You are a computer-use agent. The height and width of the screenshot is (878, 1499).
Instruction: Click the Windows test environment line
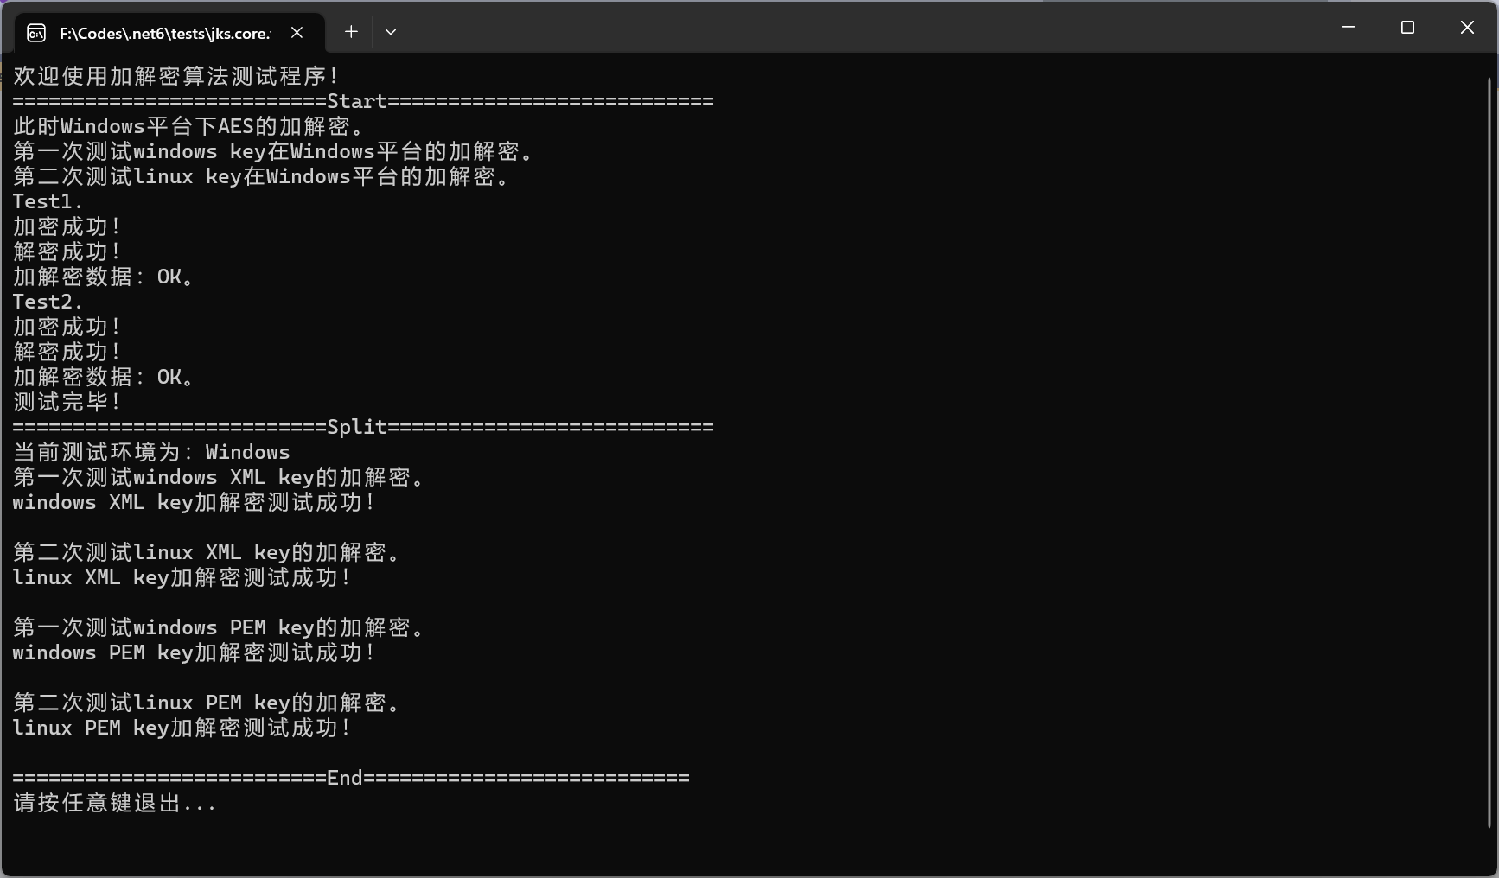pos(151,453)
